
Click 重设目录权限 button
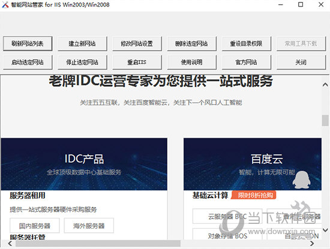(247, 44)
